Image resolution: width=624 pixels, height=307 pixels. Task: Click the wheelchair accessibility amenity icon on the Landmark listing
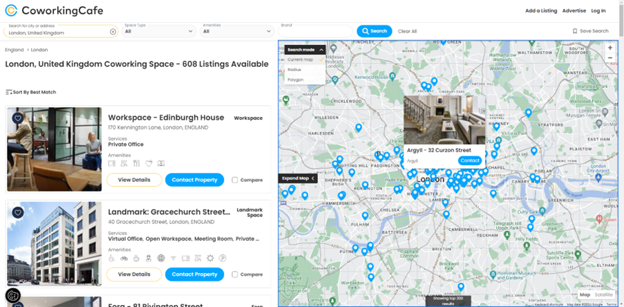pos(112,258)
